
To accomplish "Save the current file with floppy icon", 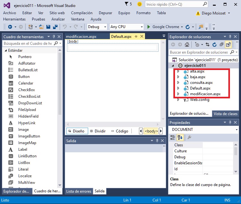I will (x=48, y=27).
